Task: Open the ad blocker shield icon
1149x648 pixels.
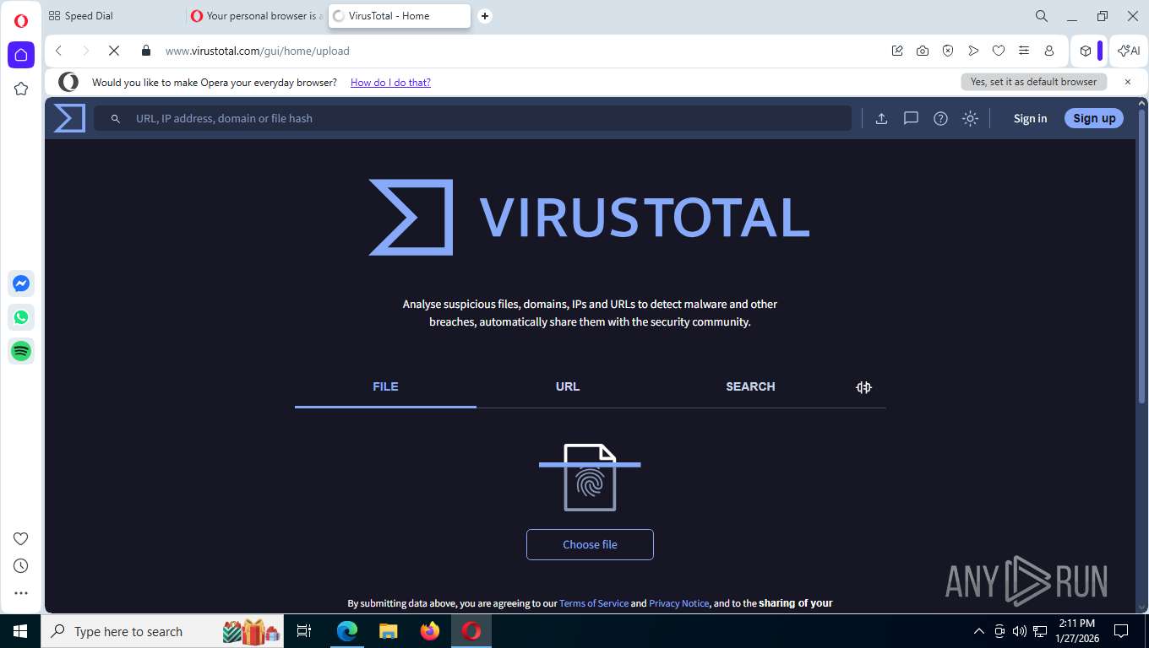Action: [948, 51]
